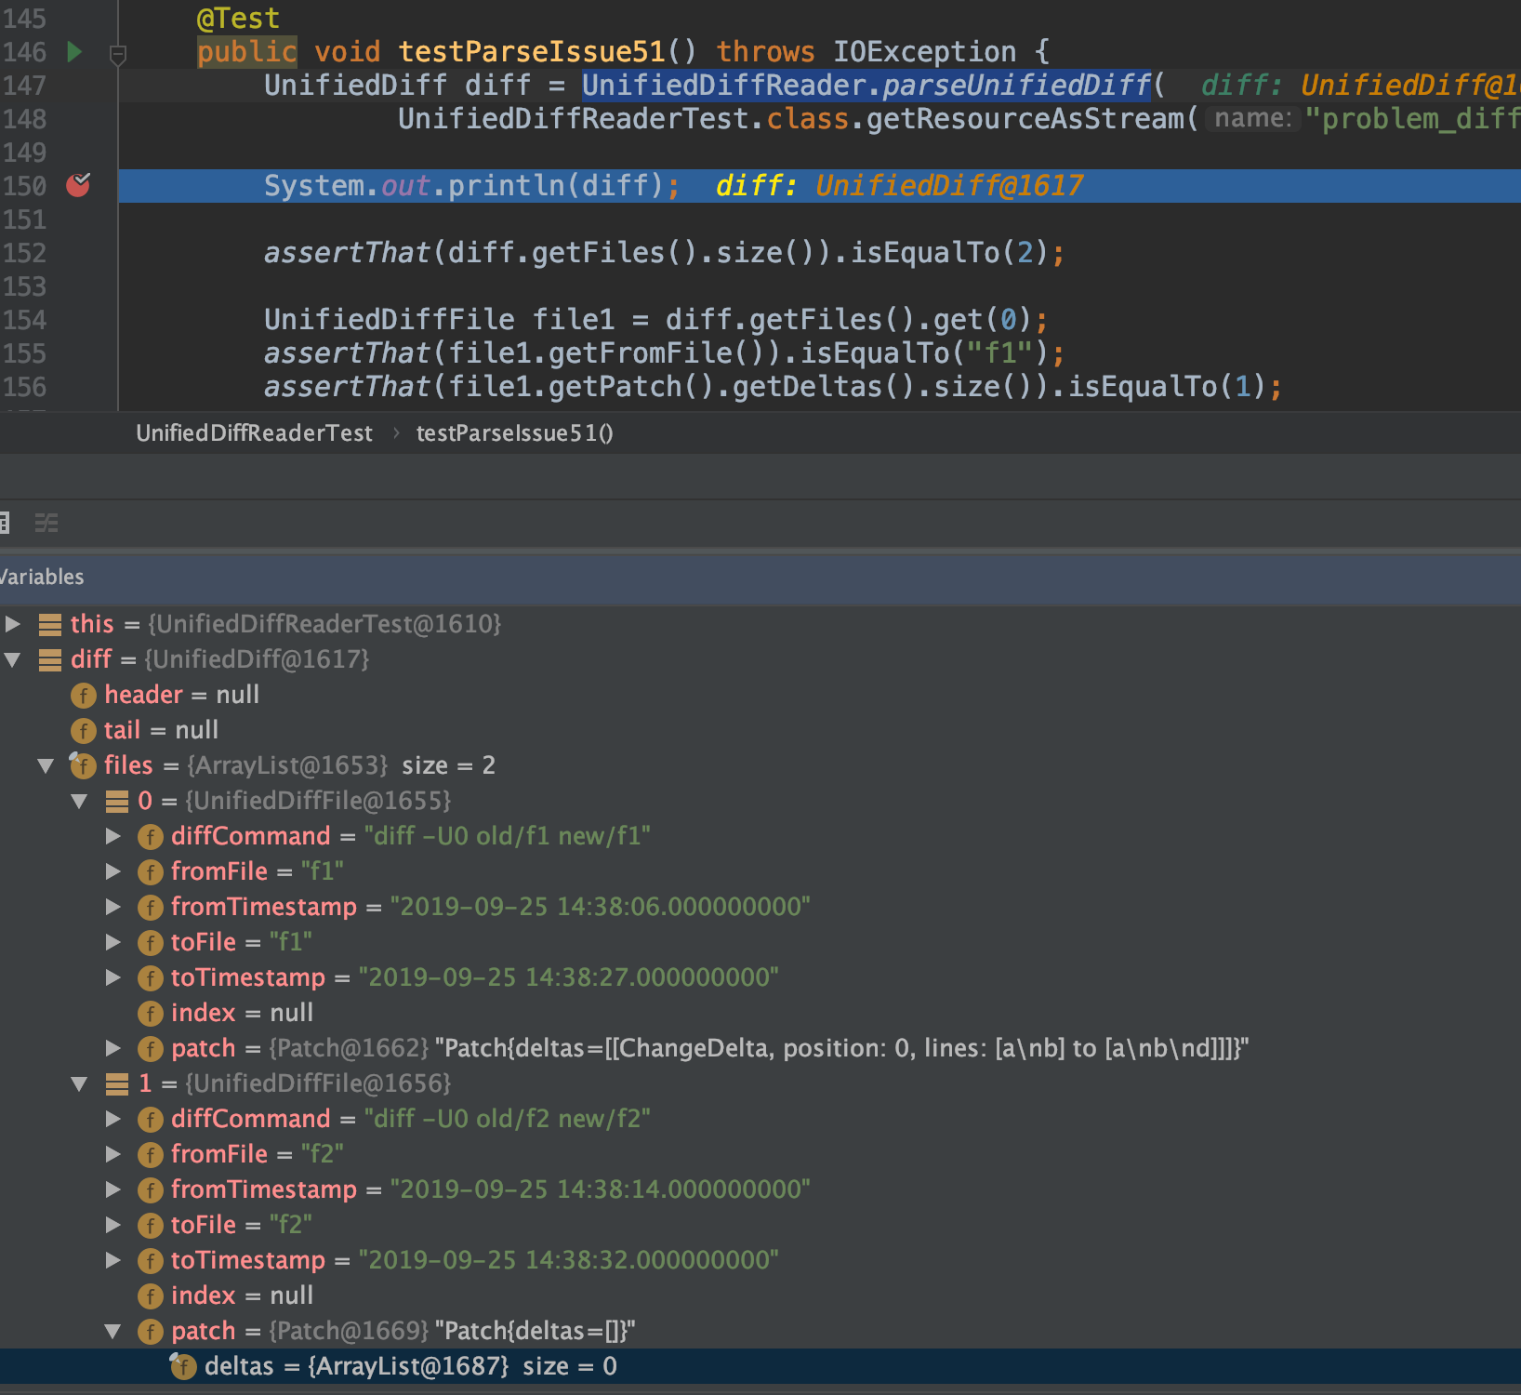Expand patch Patch@1662 node
This screenshot has width=1521, height=1395.
(x=113, y=1048)
